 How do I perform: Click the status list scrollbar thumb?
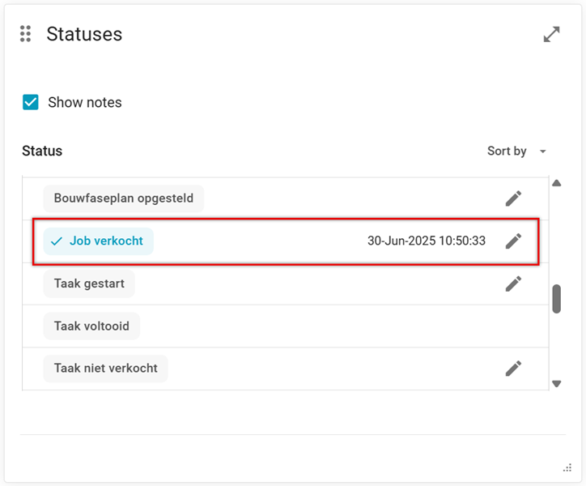click(557, 298)
